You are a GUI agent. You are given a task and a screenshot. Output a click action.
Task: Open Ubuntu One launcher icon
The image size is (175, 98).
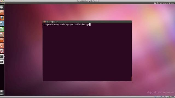[x=2, y=45]
